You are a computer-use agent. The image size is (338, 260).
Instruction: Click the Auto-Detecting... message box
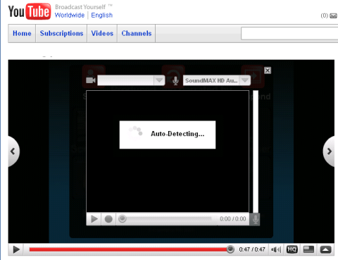click(168, 135)
